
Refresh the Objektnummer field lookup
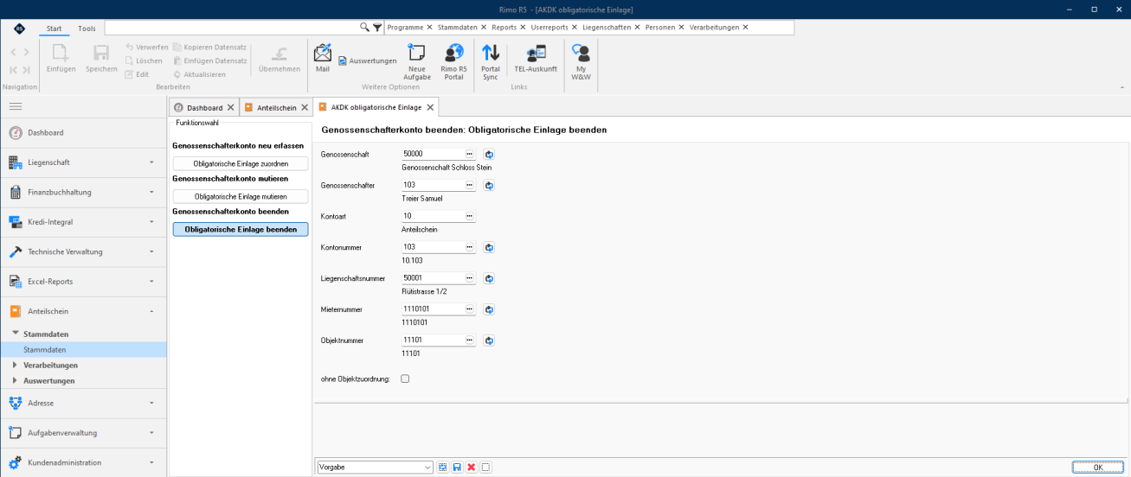489,340
